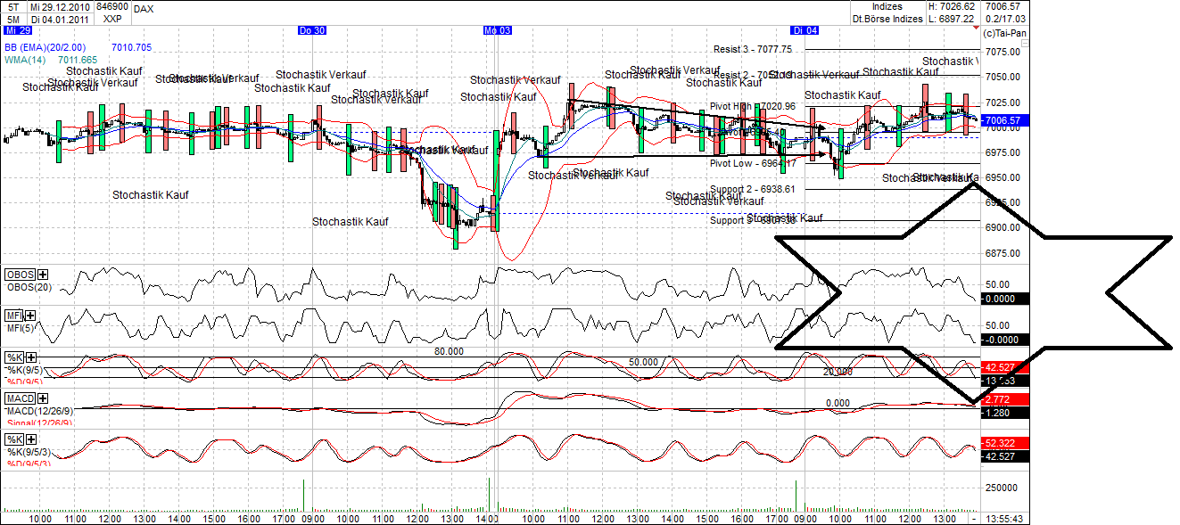
Task: Click the 846900 security number cell
Action: [112, 6]
